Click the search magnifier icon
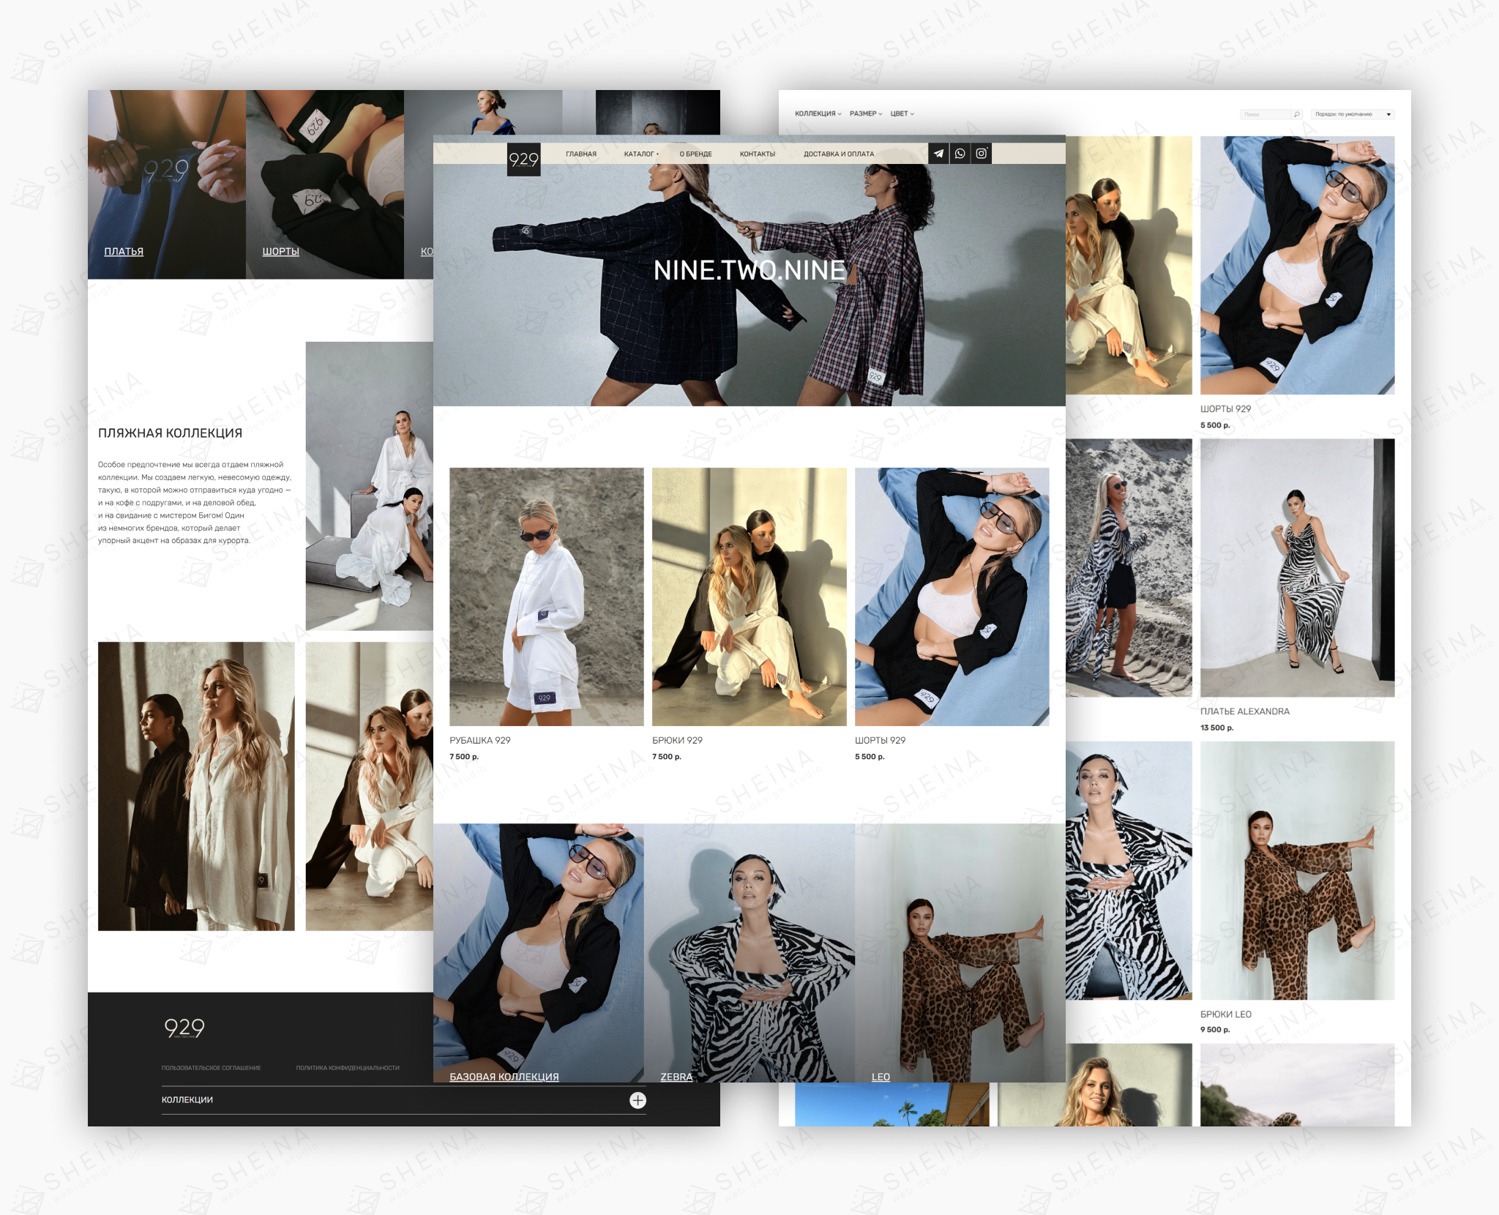The width and height of the screenshot is (1499, 1215). pyautogui.click(x=1296, y=114)
